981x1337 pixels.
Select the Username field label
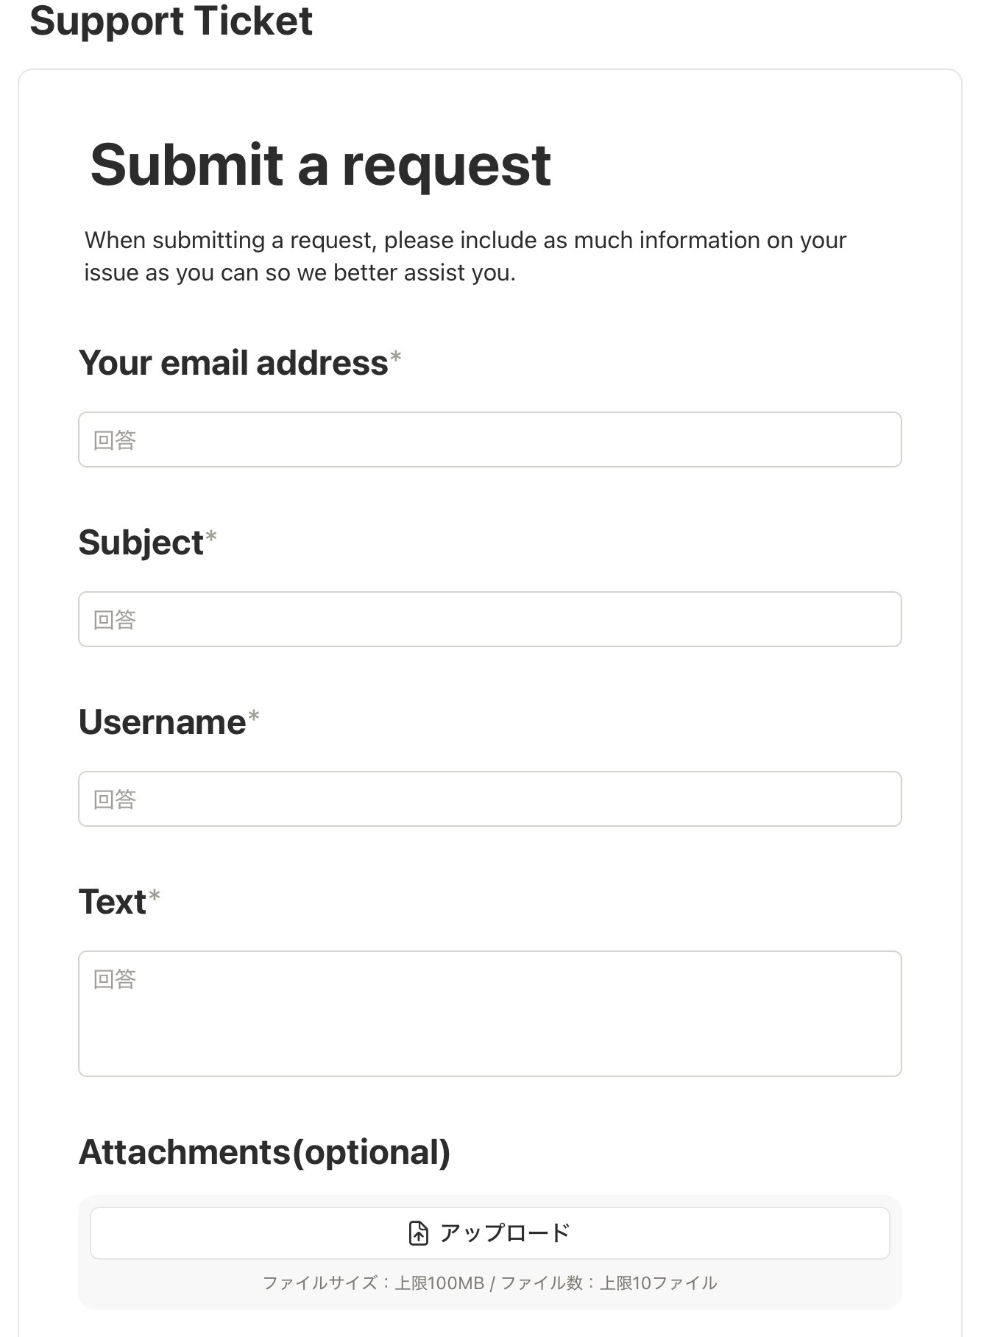tap(162, 722)
